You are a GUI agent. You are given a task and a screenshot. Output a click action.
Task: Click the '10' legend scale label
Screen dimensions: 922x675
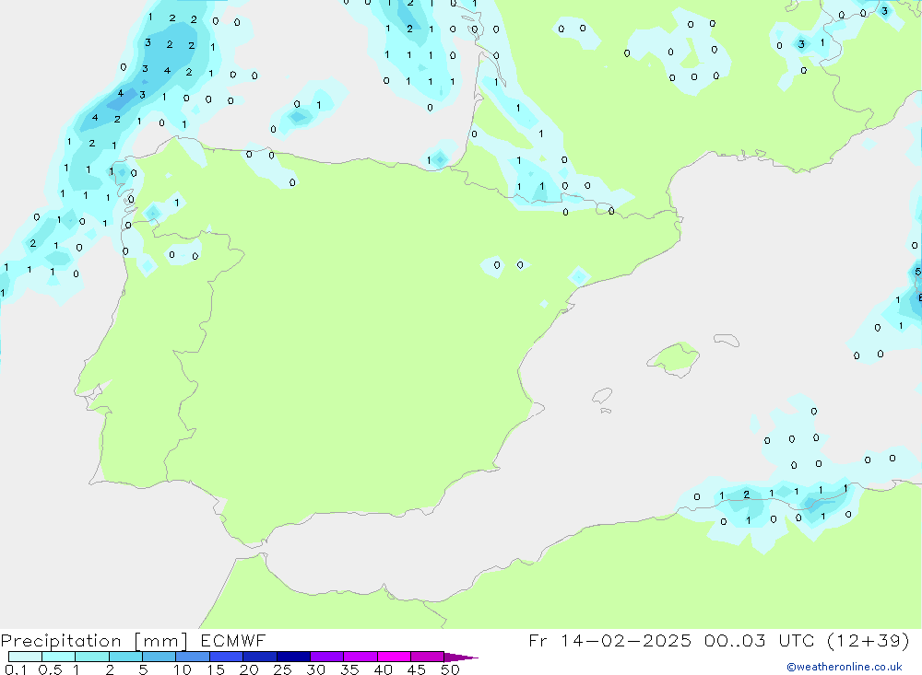pos(183,669)
